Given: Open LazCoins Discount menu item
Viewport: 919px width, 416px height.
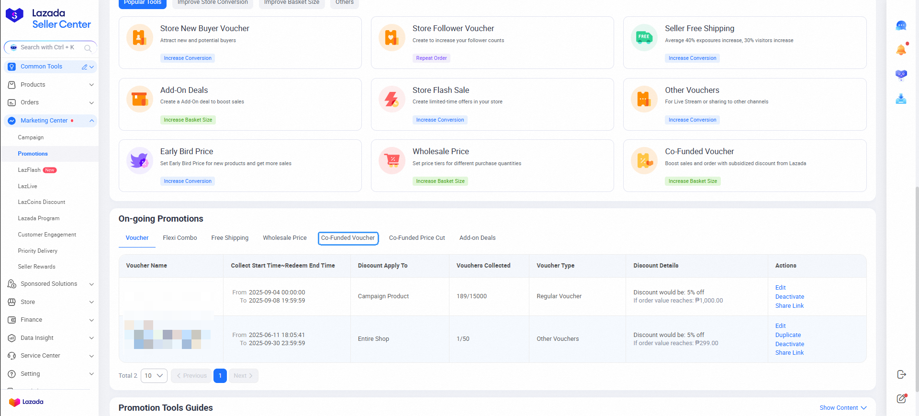Looking at the screenshot, I should pos(42,202).
